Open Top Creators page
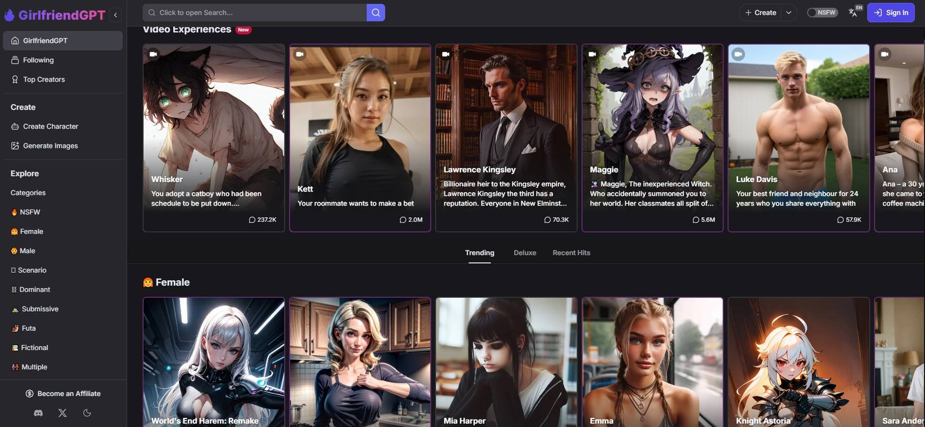 coord(63,79)
